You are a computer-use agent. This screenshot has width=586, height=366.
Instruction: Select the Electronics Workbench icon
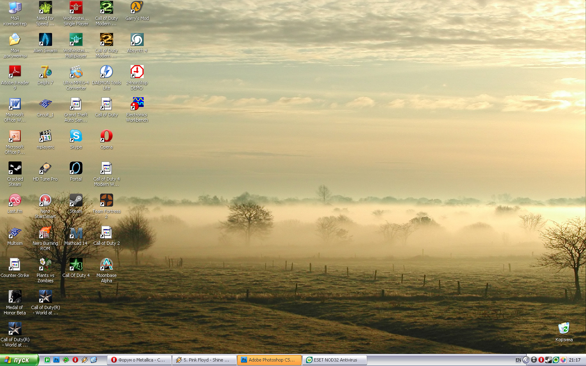click(137, 104)
